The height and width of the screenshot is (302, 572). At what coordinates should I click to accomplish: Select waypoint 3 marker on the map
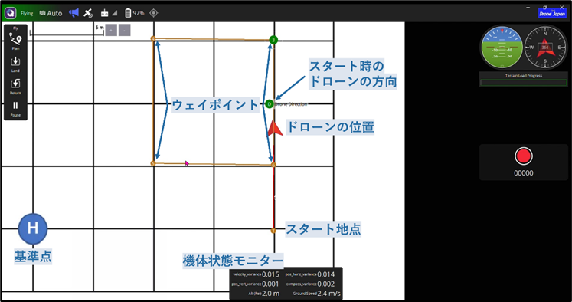tap(273, 39)
